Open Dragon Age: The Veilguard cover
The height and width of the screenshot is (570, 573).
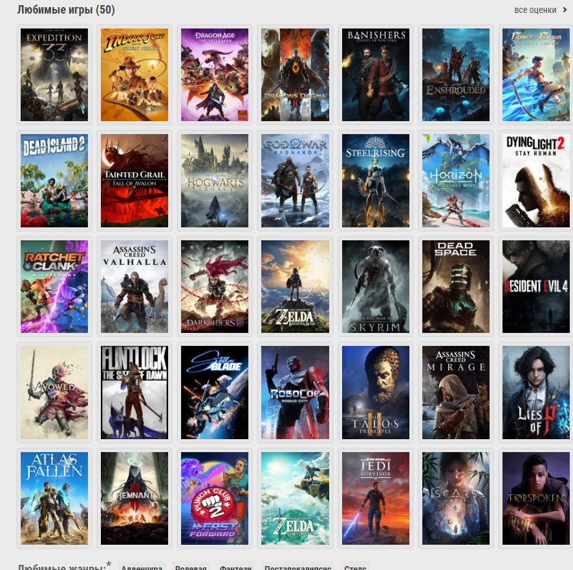pyautogui.click(x=215, y=74)
